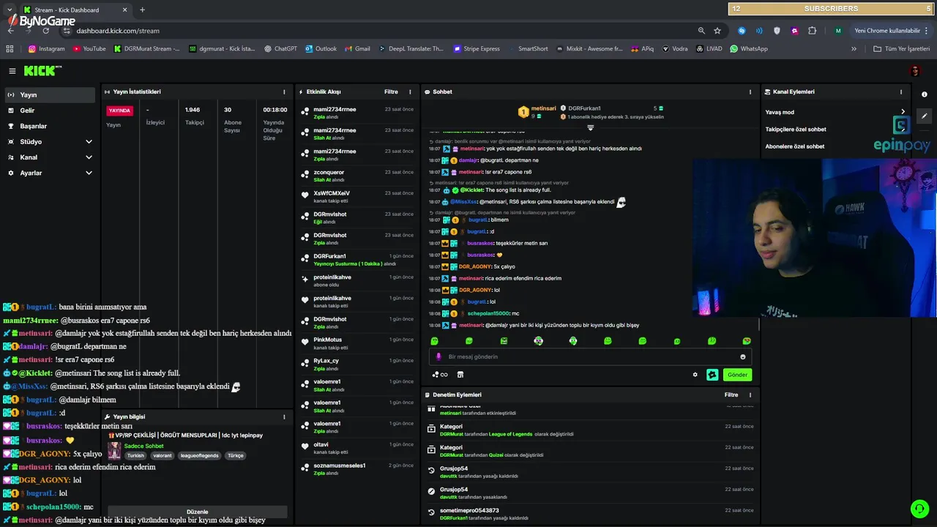Open the Chrome extensions puzzle icon

tap(812, 31)
